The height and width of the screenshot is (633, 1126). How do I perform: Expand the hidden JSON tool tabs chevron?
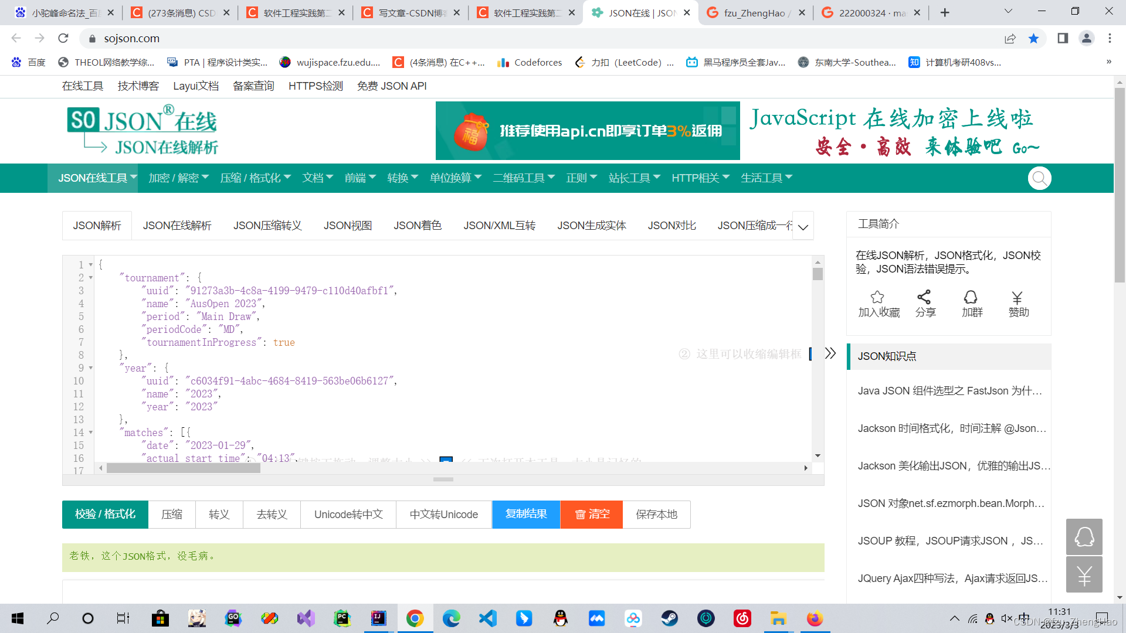tap(803, 227)
